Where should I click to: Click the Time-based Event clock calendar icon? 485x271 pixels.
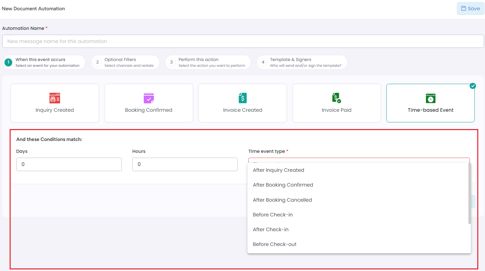[431, 98]
